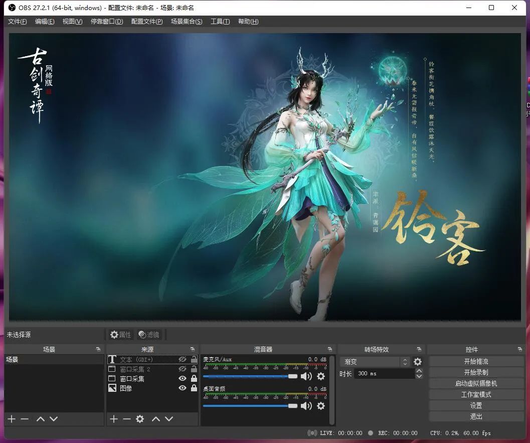Open transition properties gear icon
Screen dimensions: 530x443
tap(418, 362)
